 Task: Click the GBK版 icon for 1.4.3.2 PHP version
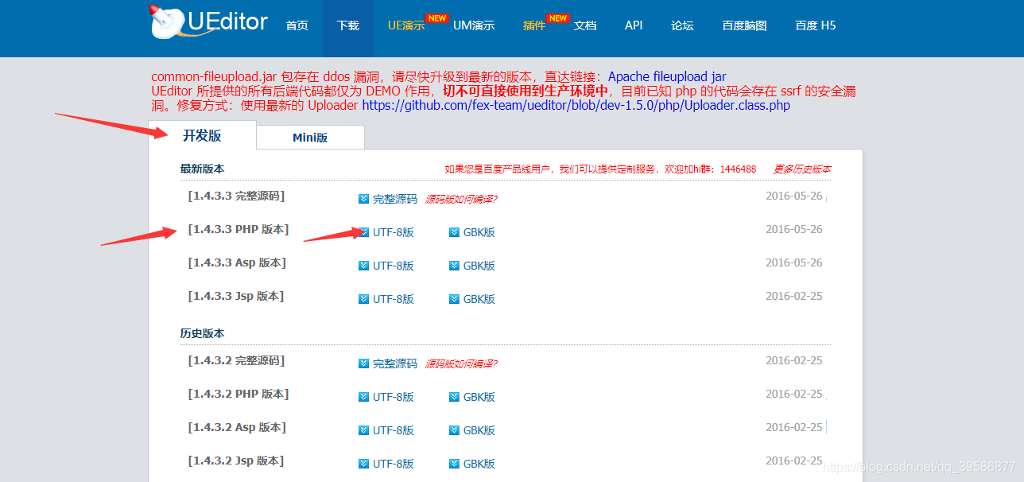454,396
